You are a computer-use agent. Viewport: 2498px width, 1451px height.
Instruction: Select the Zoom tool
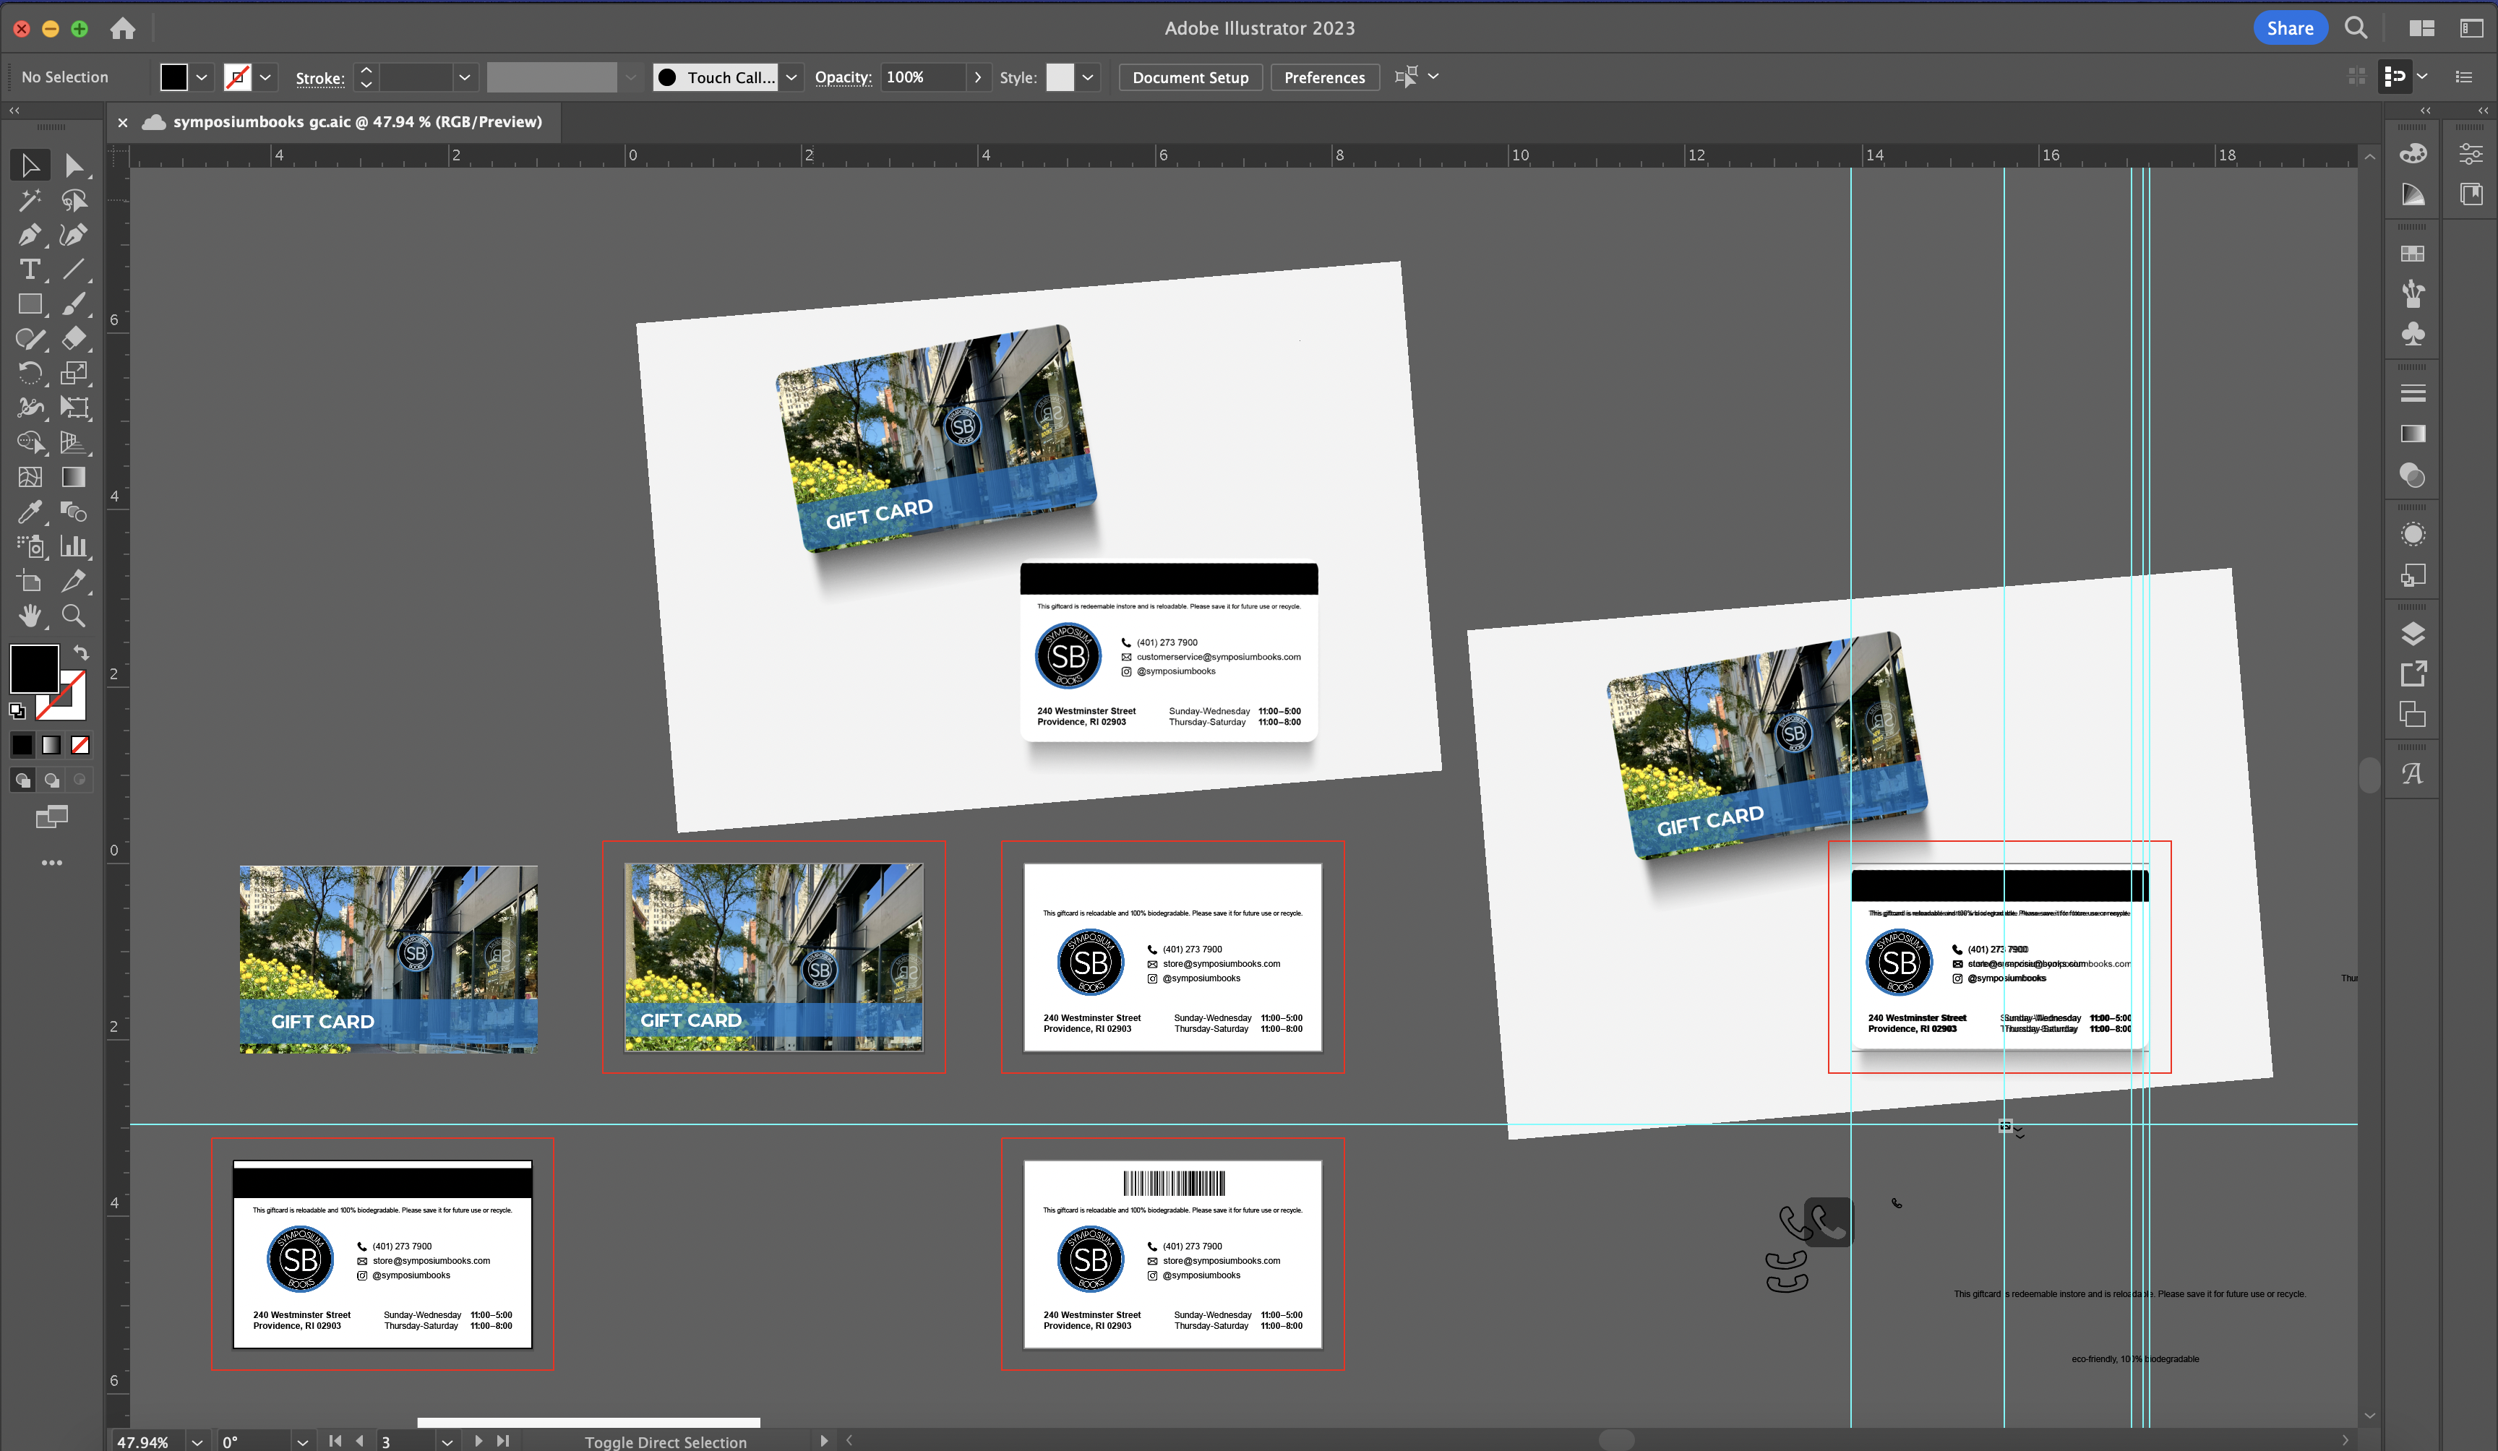click(73, 616)
